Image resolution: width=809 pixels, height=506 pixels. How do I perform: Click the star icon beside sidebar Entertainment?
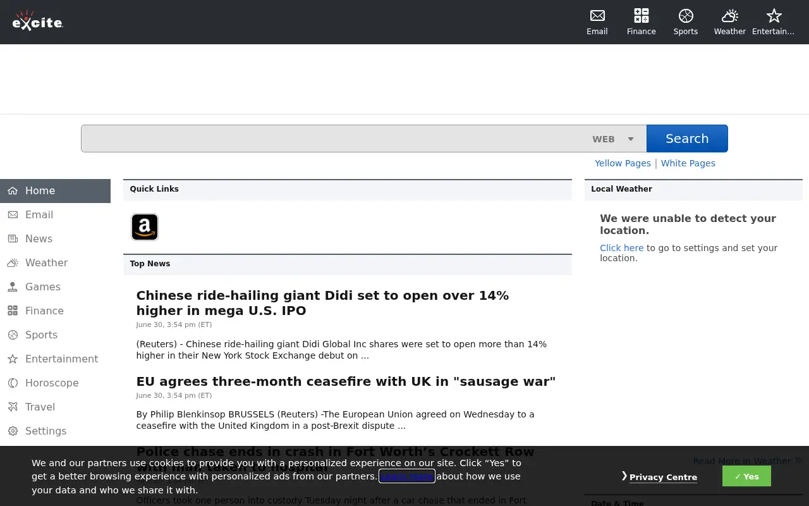13,359
